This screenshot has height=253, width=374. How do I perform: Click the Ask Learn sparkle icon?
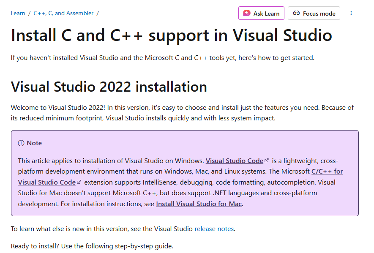247,13
